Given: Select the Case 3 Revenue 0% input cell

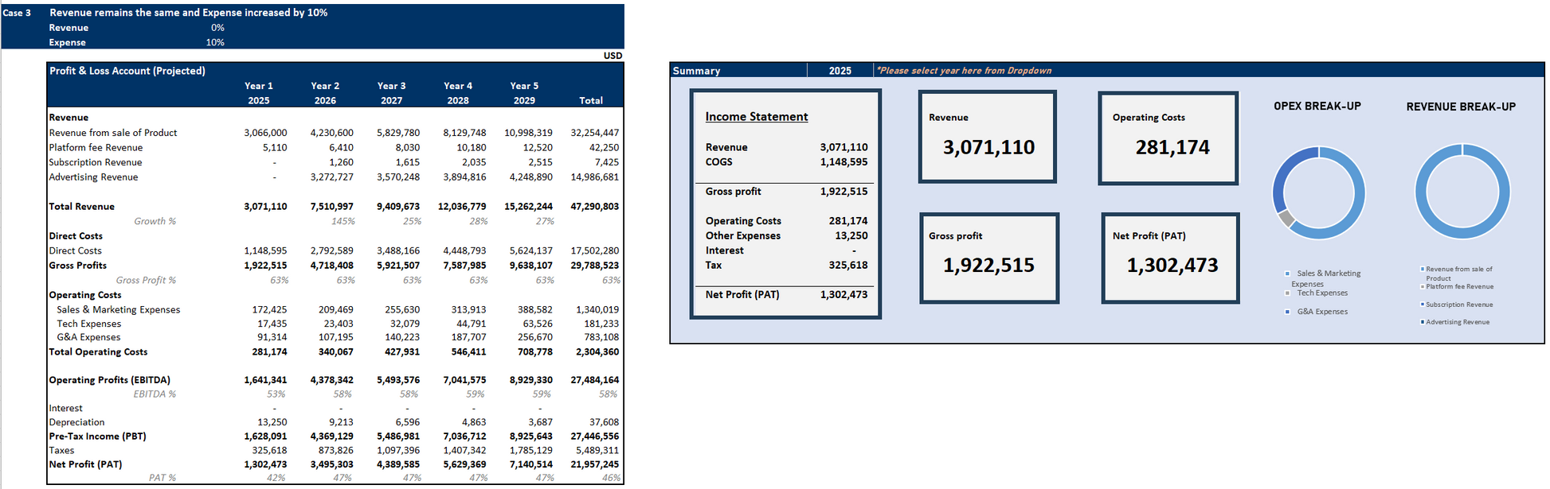Looking at the screenshot, I should coord(217,28).
